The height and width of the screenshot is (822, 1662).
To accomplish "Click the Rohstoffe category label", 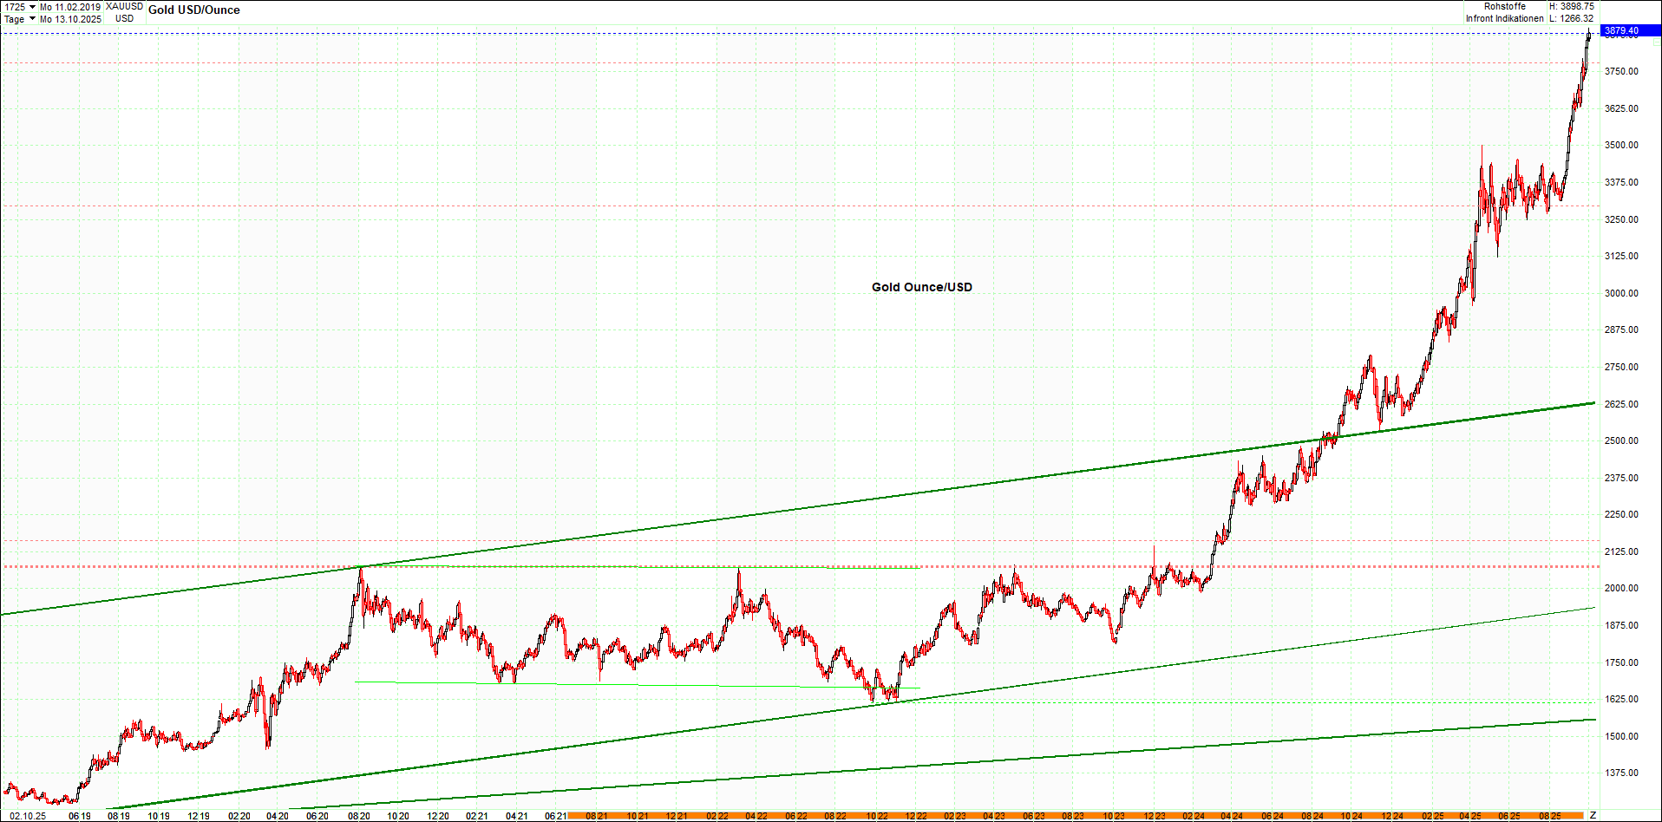I will click(1504, 7).
